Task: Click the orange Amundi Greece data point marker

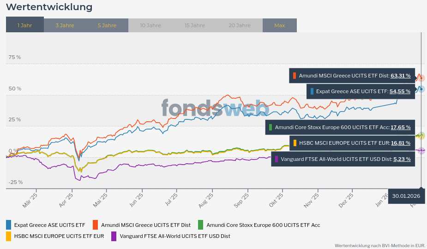Action: 421,78
